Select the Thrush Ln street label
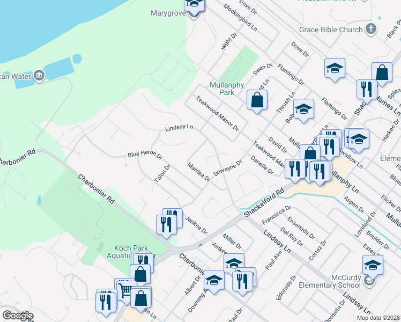Screen dimensions: 401x322 (x=286, y=102)
